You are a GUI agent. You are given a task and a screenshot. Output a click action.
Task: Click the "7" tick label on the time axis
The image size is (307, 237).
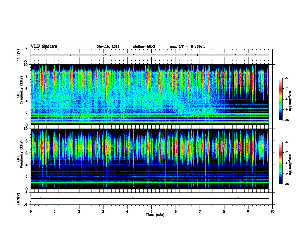point(200,211)
